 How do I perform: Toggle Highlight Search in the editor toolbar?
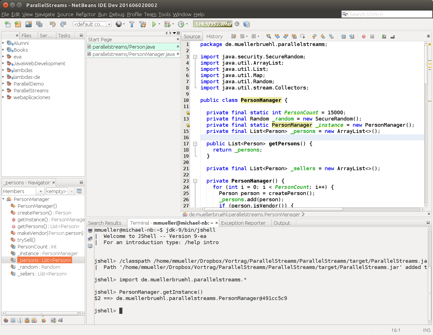click(384, 36)
